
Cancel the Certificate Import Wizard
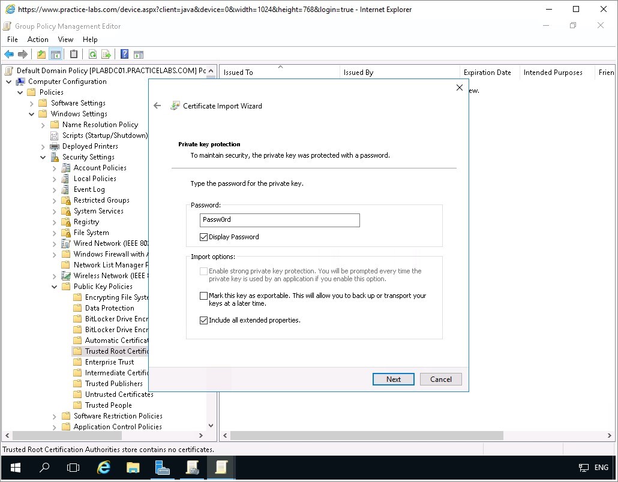pos(440,379)
